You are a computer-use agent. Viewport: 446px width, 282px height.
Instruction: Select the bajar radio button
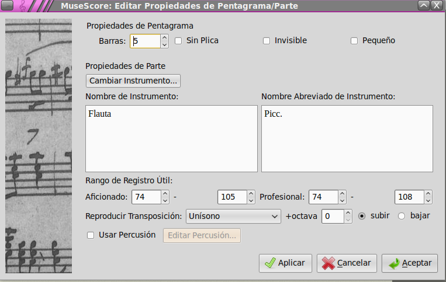[402, 216]
